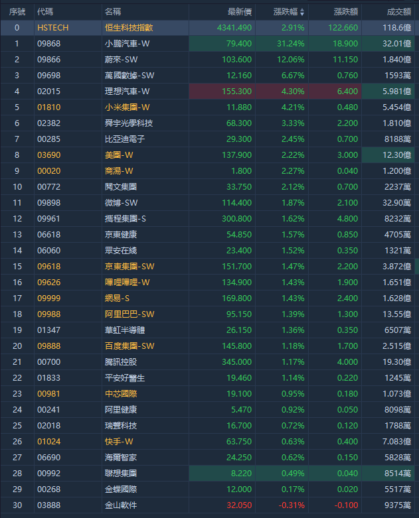
Task: Click change amount 18.900 cell
Action: [335, 44]
